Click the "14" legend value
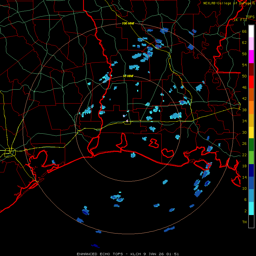Screen dimensions: 256x256 click(x=244, y=177)
